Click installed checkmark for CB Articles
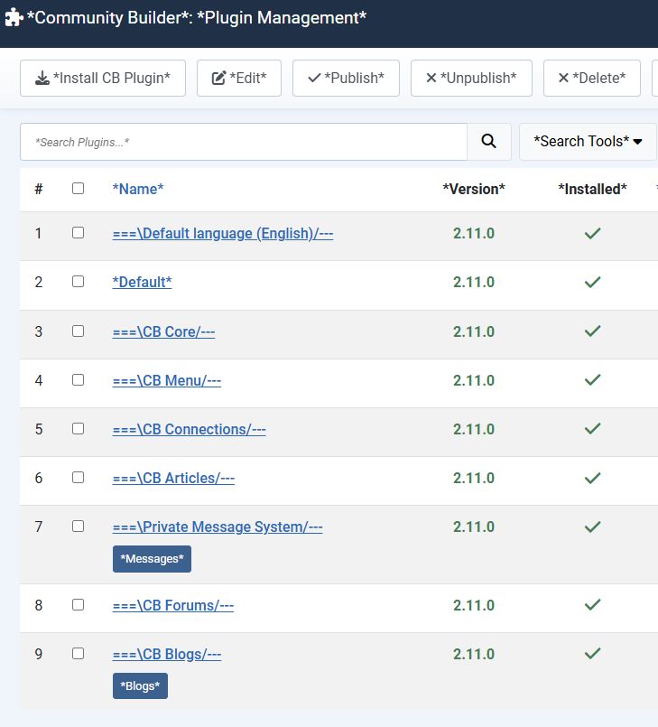Image resolution: width=658 pixels, height=727 pixels. 592,478
